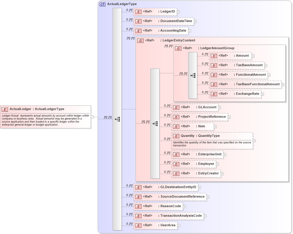This screenshot has width=293, height=234.
Task: Click the G icon of LedgerAmountGroup
Action: point(179,48)
